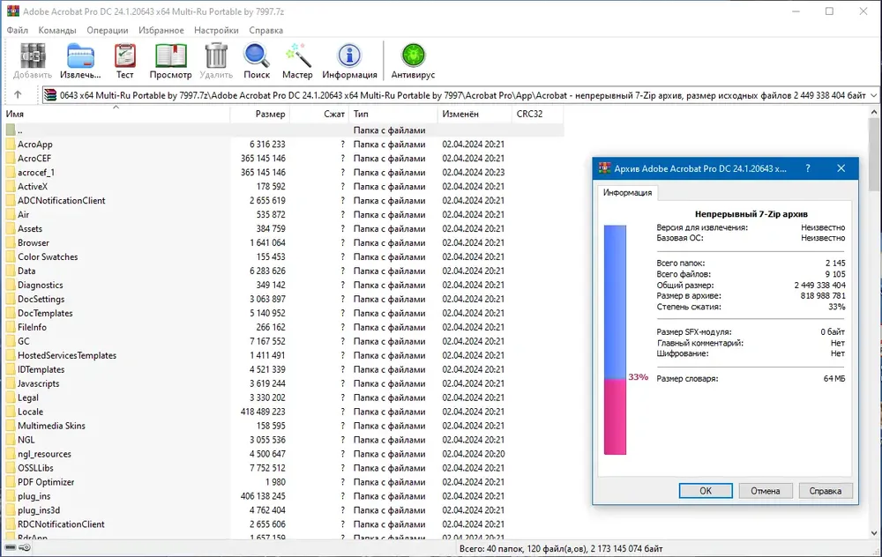Select the Информация tab in dialog
Image resolution: width=882 pixels, height=557 pixels.
point(627,193)
